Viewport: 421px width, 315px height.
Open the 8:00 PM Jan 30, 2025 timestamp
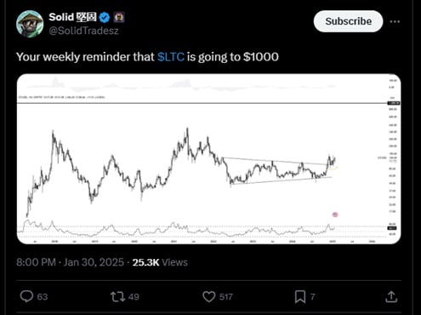click(70, 262)
